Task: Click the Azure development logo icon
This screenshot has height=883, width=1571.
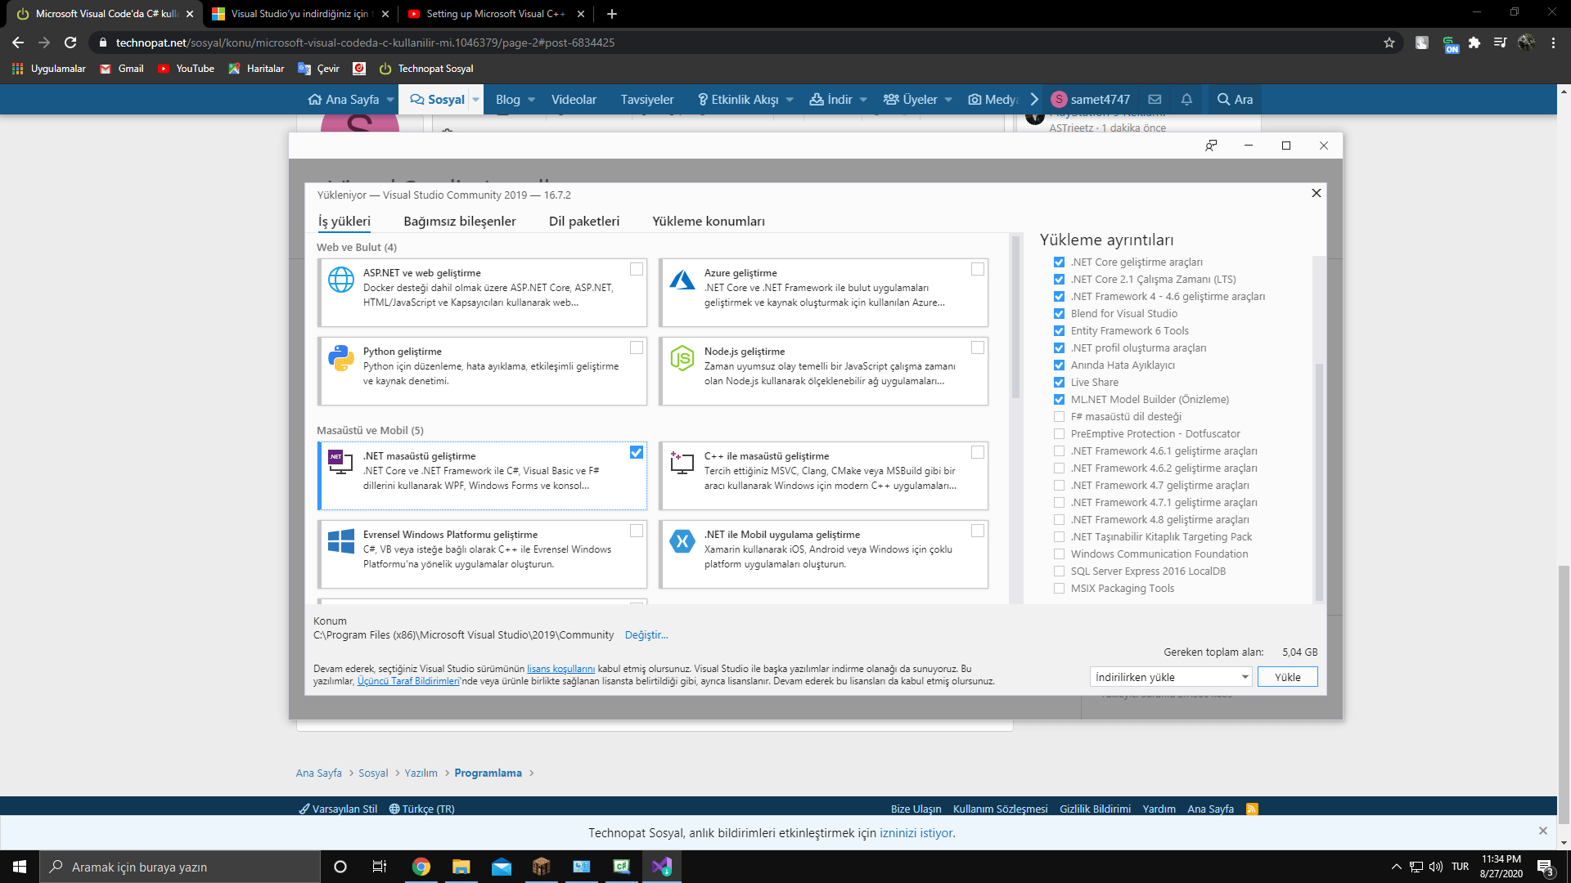Action: 682,280
